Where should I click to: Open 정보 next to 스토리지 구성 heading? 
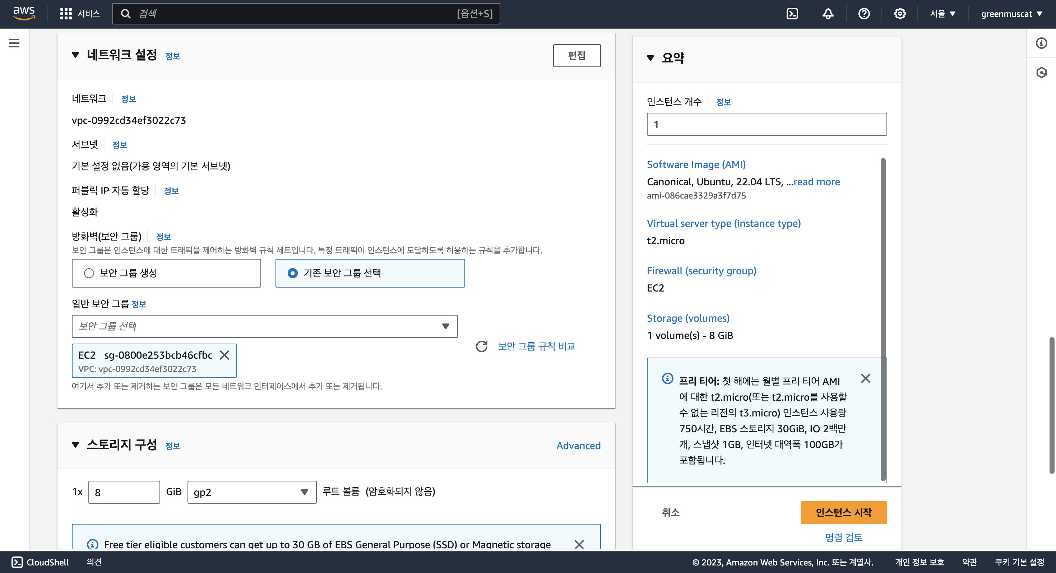point(172,446)
